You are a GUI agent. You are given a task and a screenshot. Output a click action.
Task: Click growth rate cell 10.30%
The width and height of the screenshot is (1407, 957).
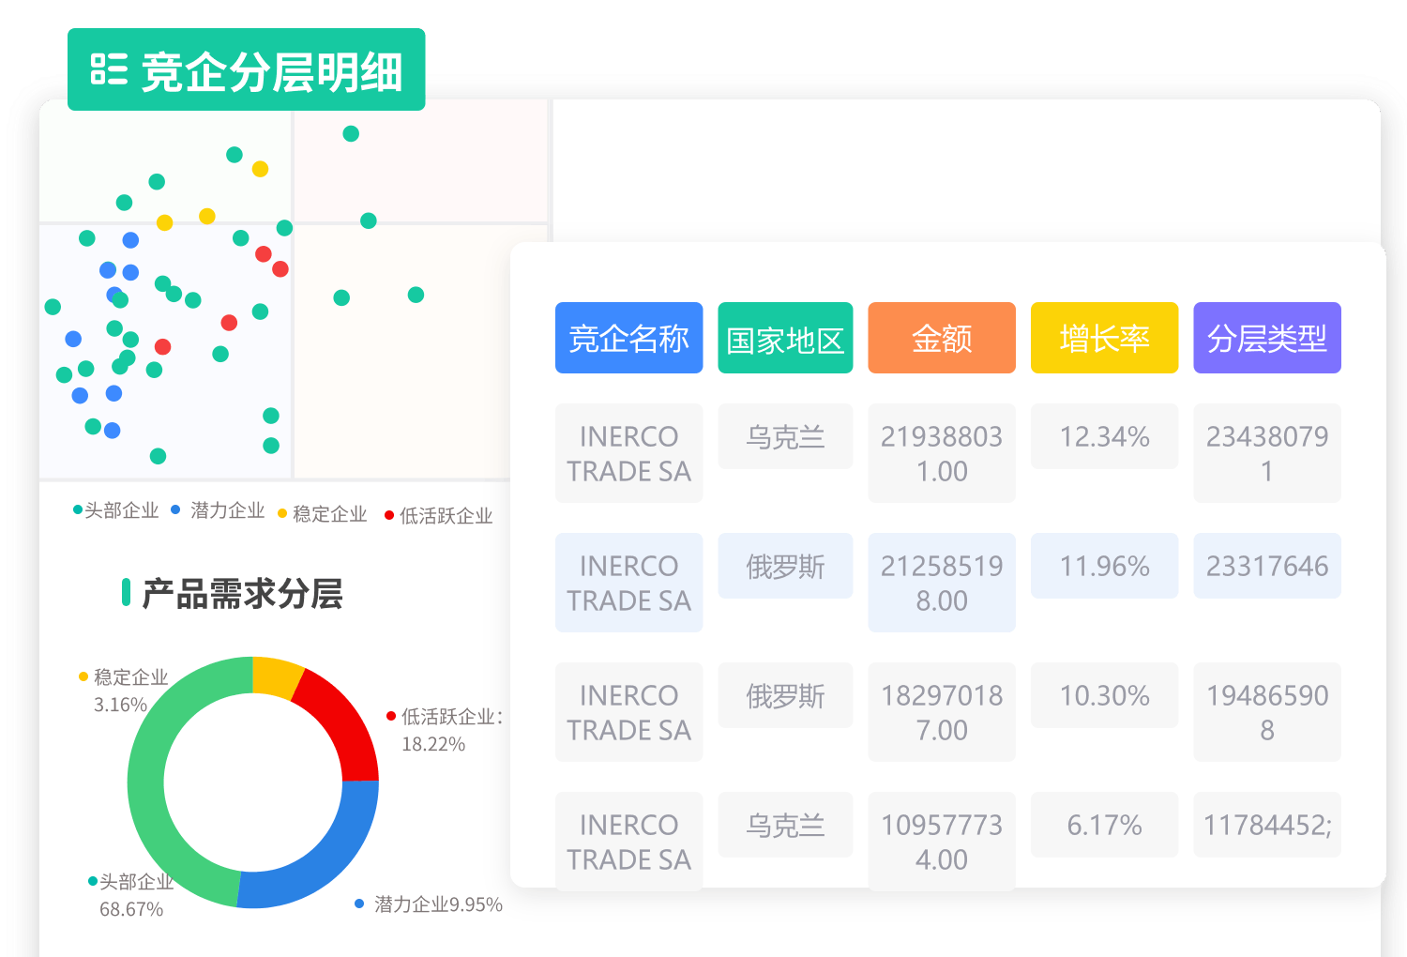coord(1104,695)
